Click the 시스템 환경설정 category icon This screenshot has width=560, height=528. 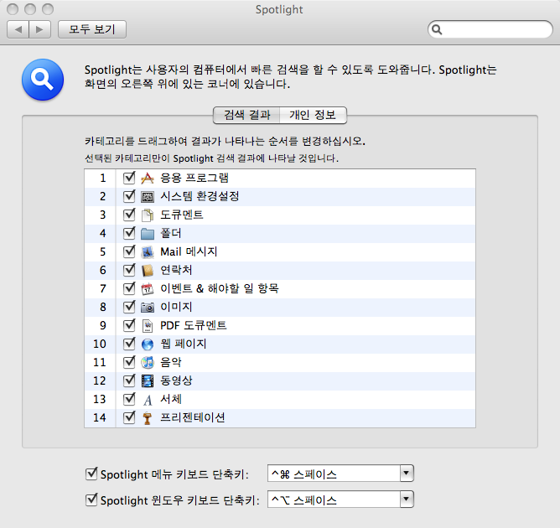click(x=148, y=196)
